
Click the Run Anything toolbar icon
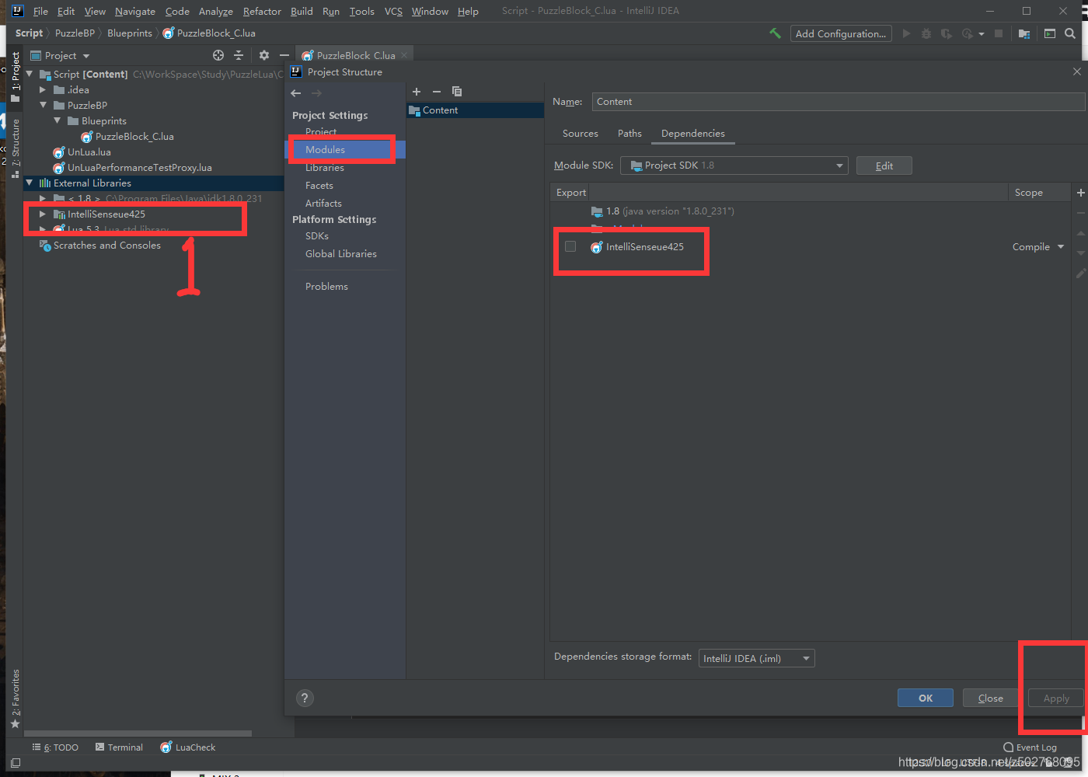click(1050, 33)
